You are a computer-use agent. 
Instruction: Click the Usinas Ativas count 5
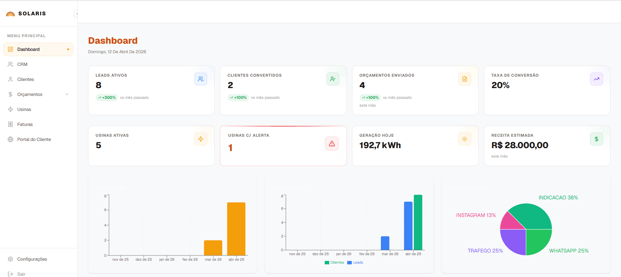click(99, 145)
